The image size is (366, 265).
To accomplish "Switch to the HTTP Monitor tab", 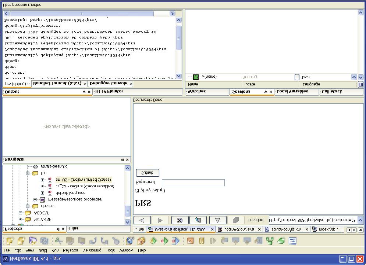I will click(x=109, y=92).
